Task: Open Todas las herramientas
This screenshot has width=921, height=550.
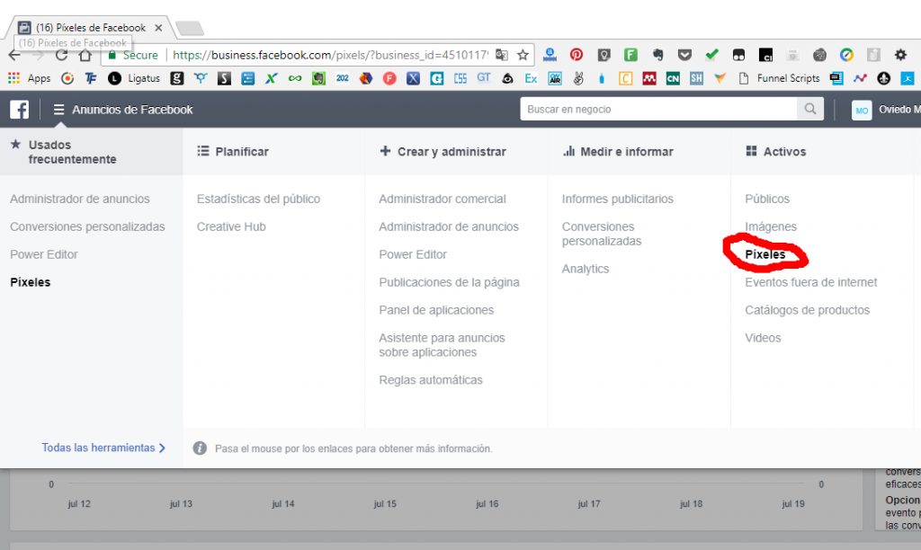Action: pyautogui.click(x=103, y=448)
